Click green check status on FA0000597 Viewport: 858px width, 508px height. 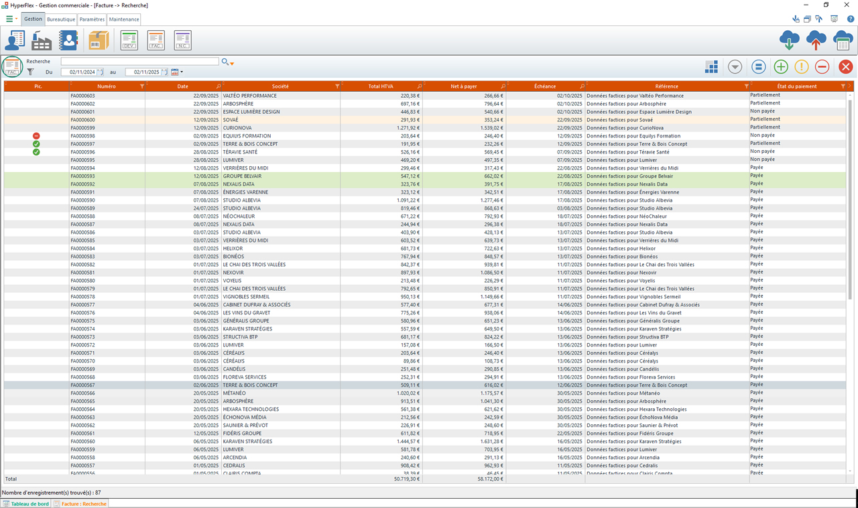[36, 144]
